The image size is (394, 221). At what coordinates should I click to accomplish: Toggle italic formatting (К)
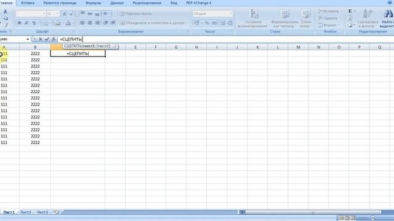[x=26, y=23]
